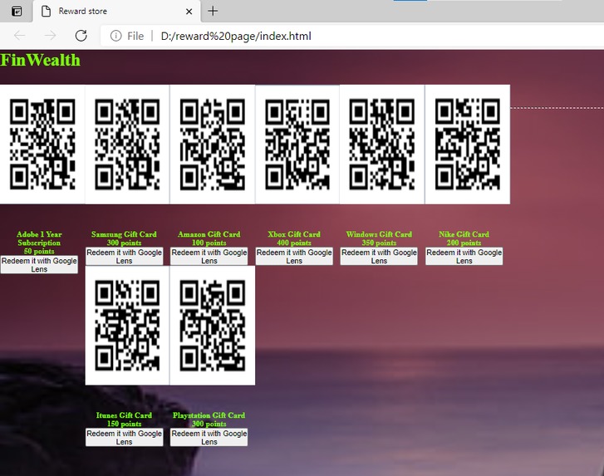Click the Nike Gift Card label
Image resolution: width=604 pixels, height=476 pixels.
point(464,234)
